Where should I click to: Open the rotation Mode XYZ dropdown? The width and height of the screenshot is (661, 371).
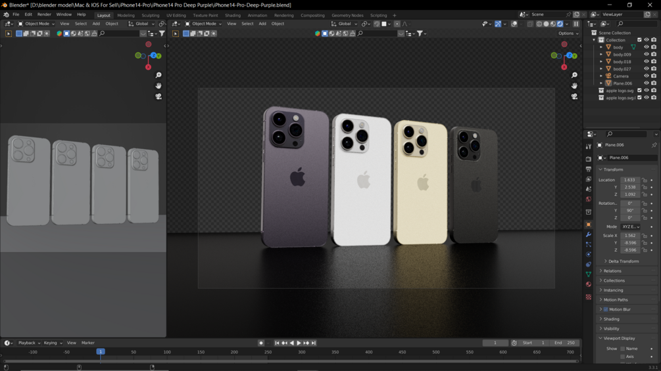pyautogui.click(x=631, y=227)
